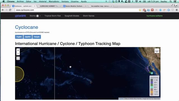
Task: Close the live weather map tab
Action: pyautogui.click(x=111, y=6)
